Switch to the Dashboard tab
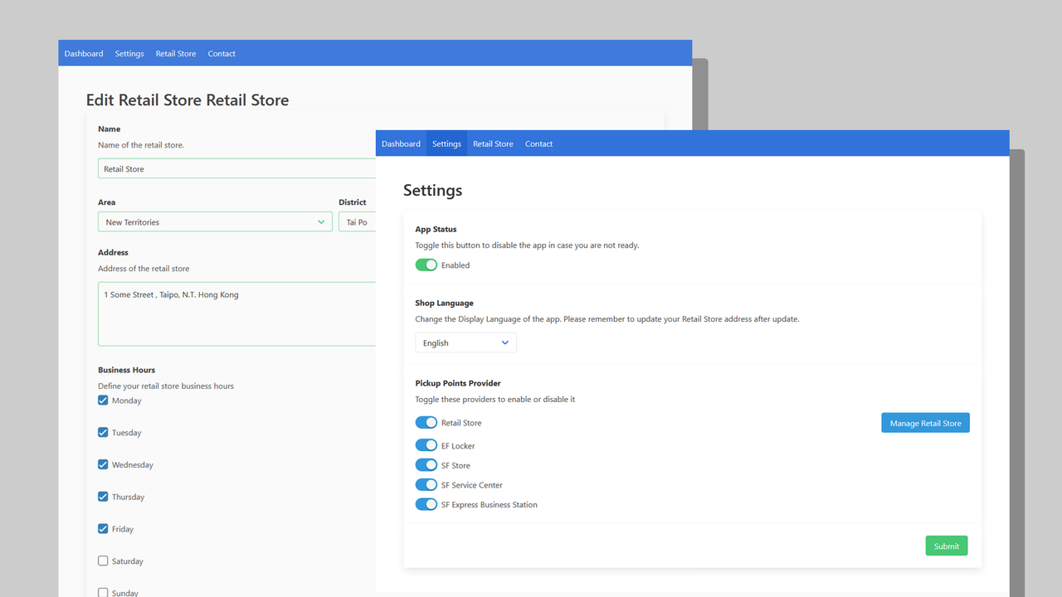The height and width of the screenshot is (597, 1062). pyautogui.click(x=401, y=143)
